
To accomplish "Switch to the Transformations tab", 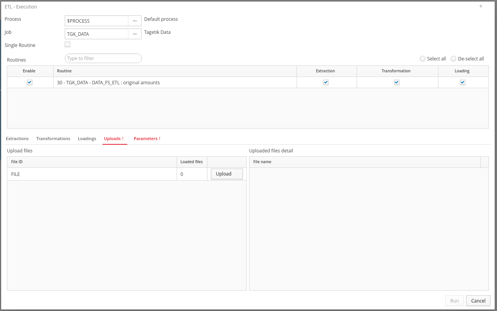I will [x=53, y=139].
